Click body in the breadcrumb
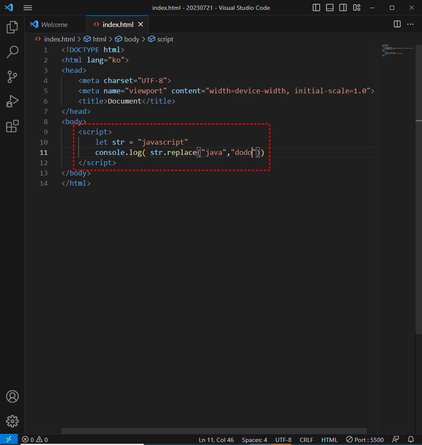The height and width of the screenshot is (445, 422). point(132,39)
